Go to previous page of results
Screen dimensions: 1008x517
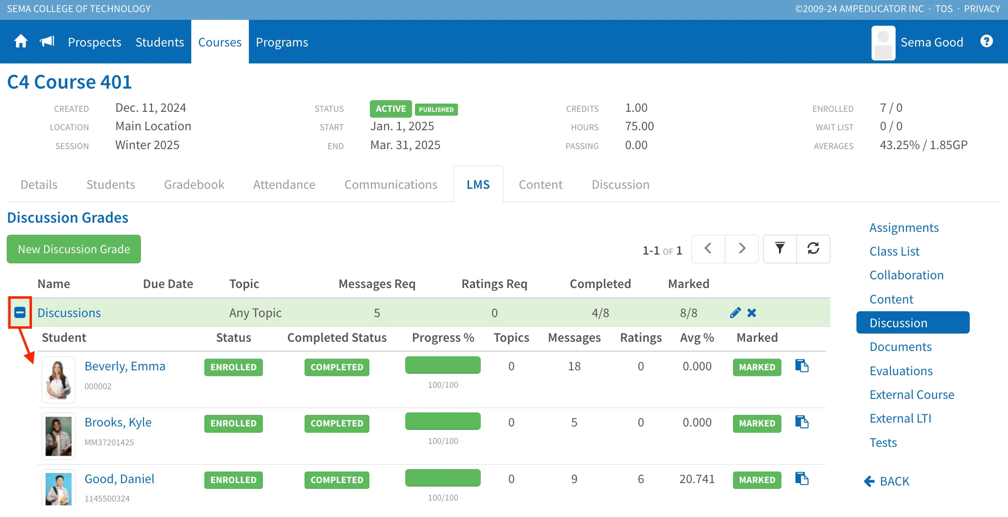coord(708,249)
